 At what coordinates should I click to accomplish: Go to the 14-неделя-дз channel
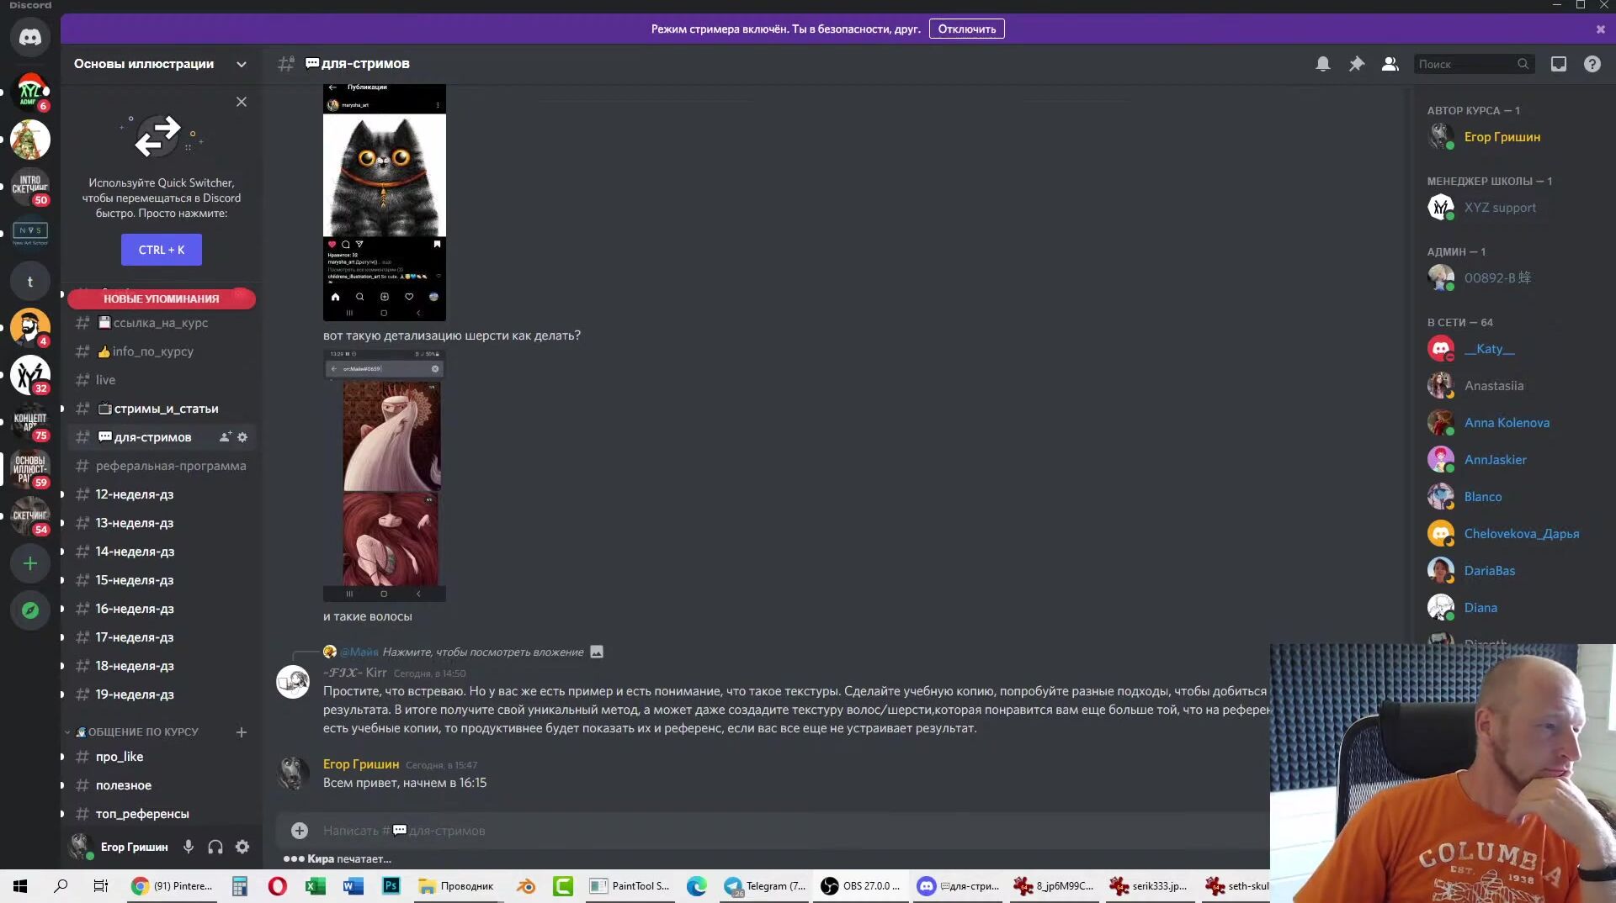(x=162, y=552)
